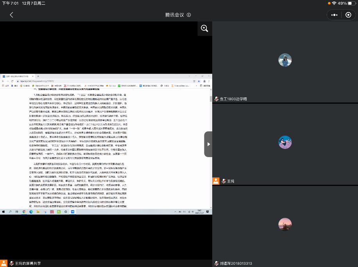
Task: Select 刘莲珲2018013313's avatar tile
Action: [285, 224]
